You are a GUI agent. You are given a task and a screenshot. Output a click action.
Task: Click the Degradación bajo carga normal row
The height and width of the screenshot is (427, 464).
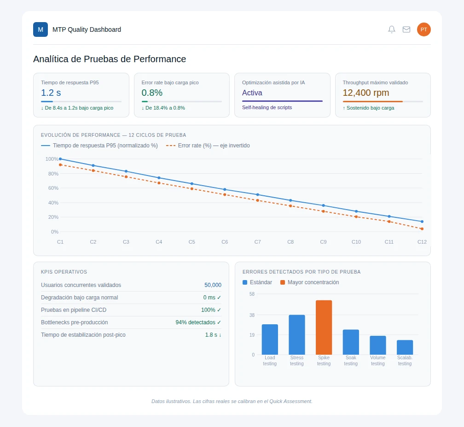pos(131,298)
